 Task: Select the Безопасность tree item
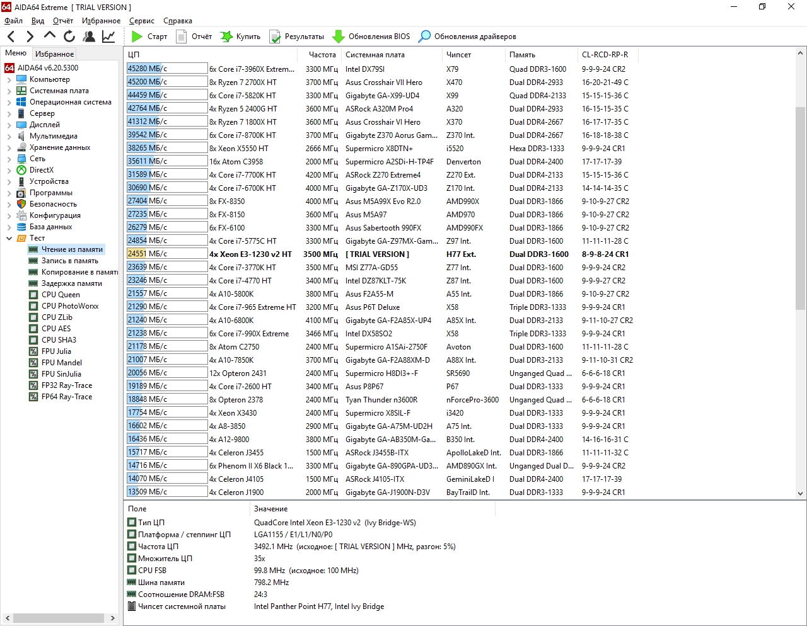coord(53,204)
